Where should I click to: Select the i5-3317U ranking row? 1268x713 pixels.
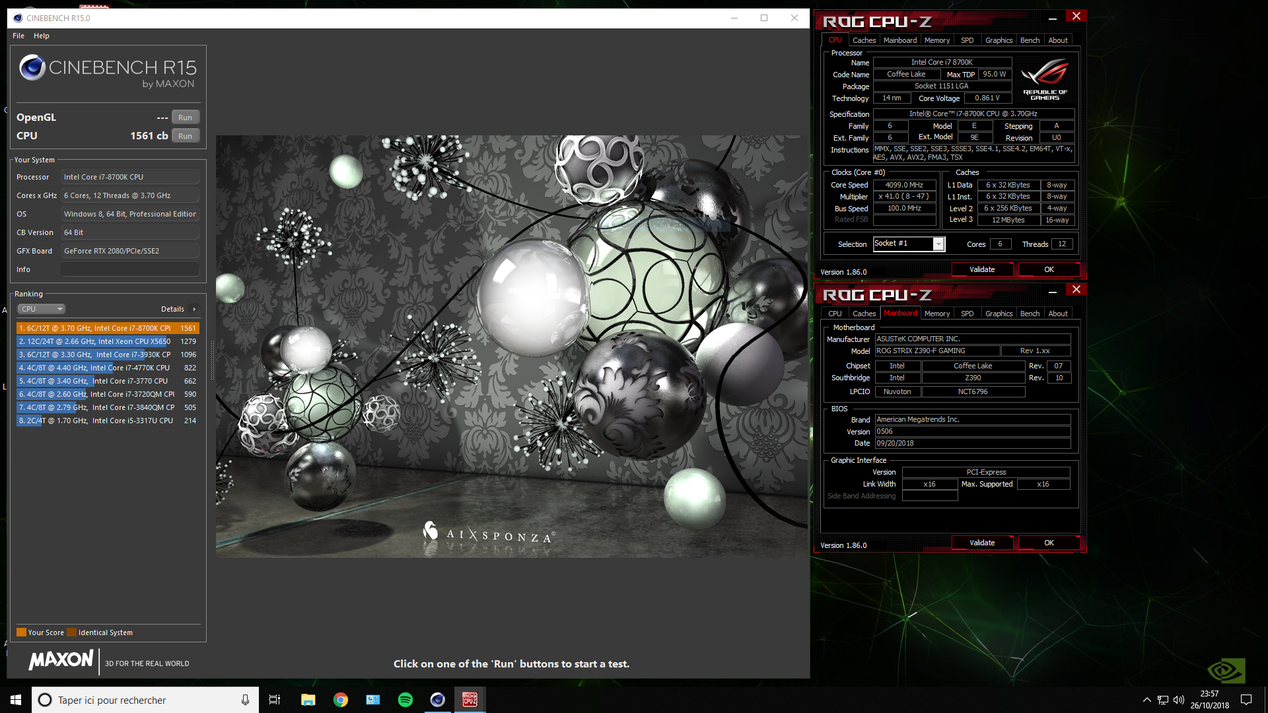tap(108, 421)
